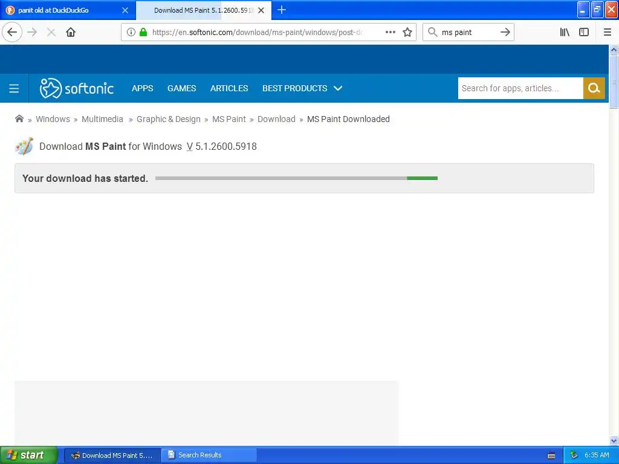Screen dimensions: 619x464
Task: Close the 'Download MS Paint' tab
Action: coord(261,10)
